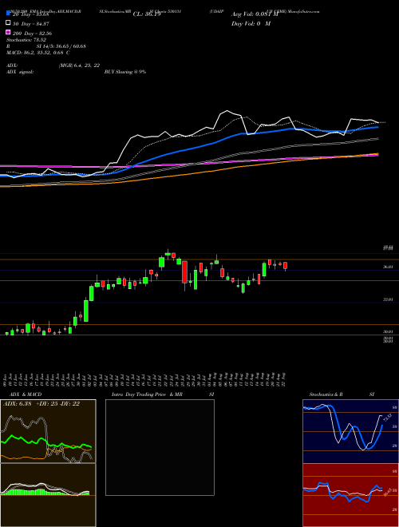
Task: Click the MACD histogram panel with green bars
Action: click(48, 495)
